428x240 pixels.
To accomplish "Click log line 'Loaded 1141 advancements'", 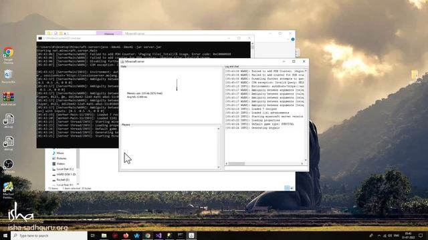I will click(x=257, y=113).
